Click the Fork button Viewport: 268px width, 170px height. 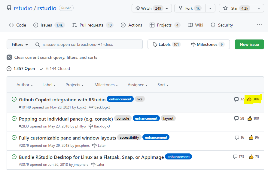(x=190, y=8)
